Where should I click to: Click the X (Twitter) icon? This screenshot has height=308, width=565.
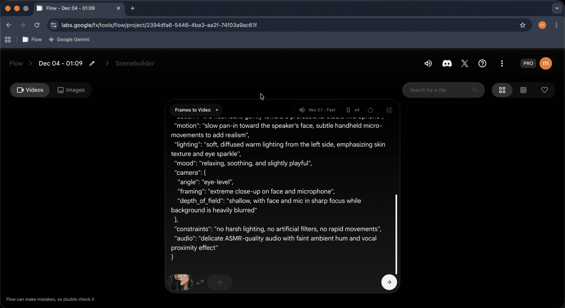click(465, 63)
